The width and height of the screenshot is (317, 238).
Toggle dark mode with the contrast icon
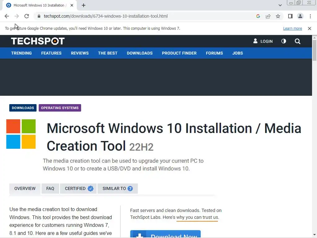point(284,41)
